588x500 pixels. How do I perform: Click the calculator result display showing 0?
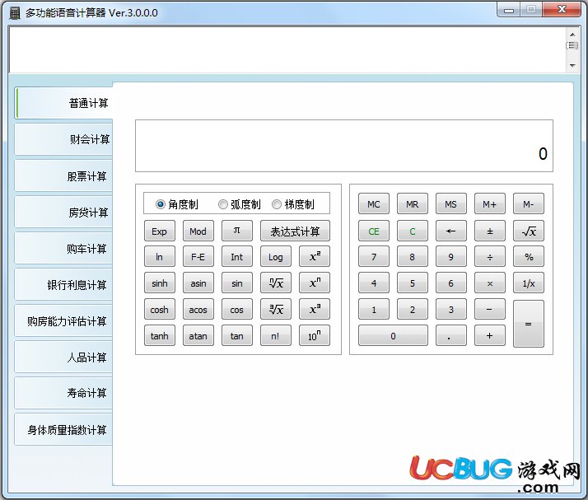coord(344,146)
